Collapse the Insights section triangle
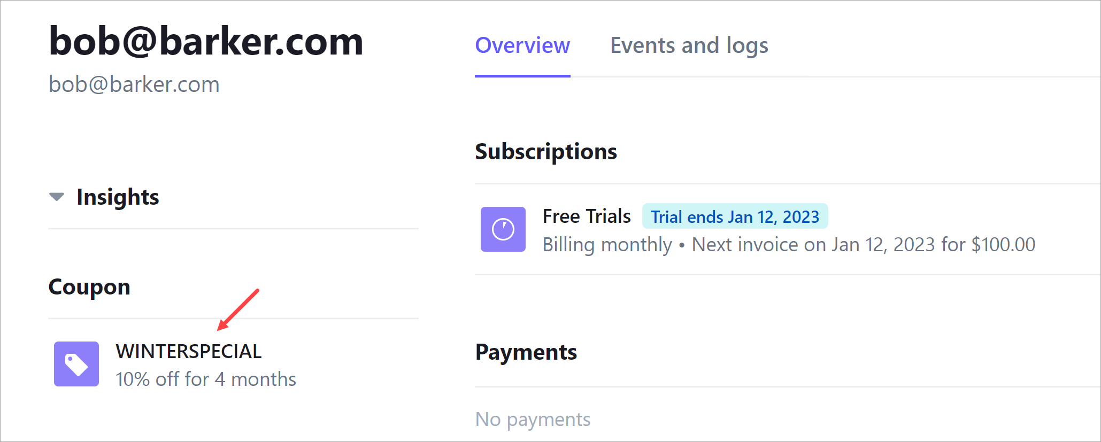1101x442 pixels. pos(57,197)
